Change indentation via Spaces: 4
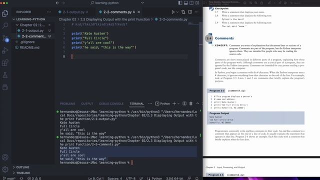 114,178
